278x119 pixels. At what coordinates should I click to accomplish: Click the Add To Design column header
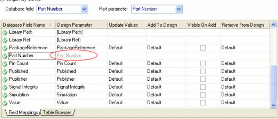click(x=166, y=25)
